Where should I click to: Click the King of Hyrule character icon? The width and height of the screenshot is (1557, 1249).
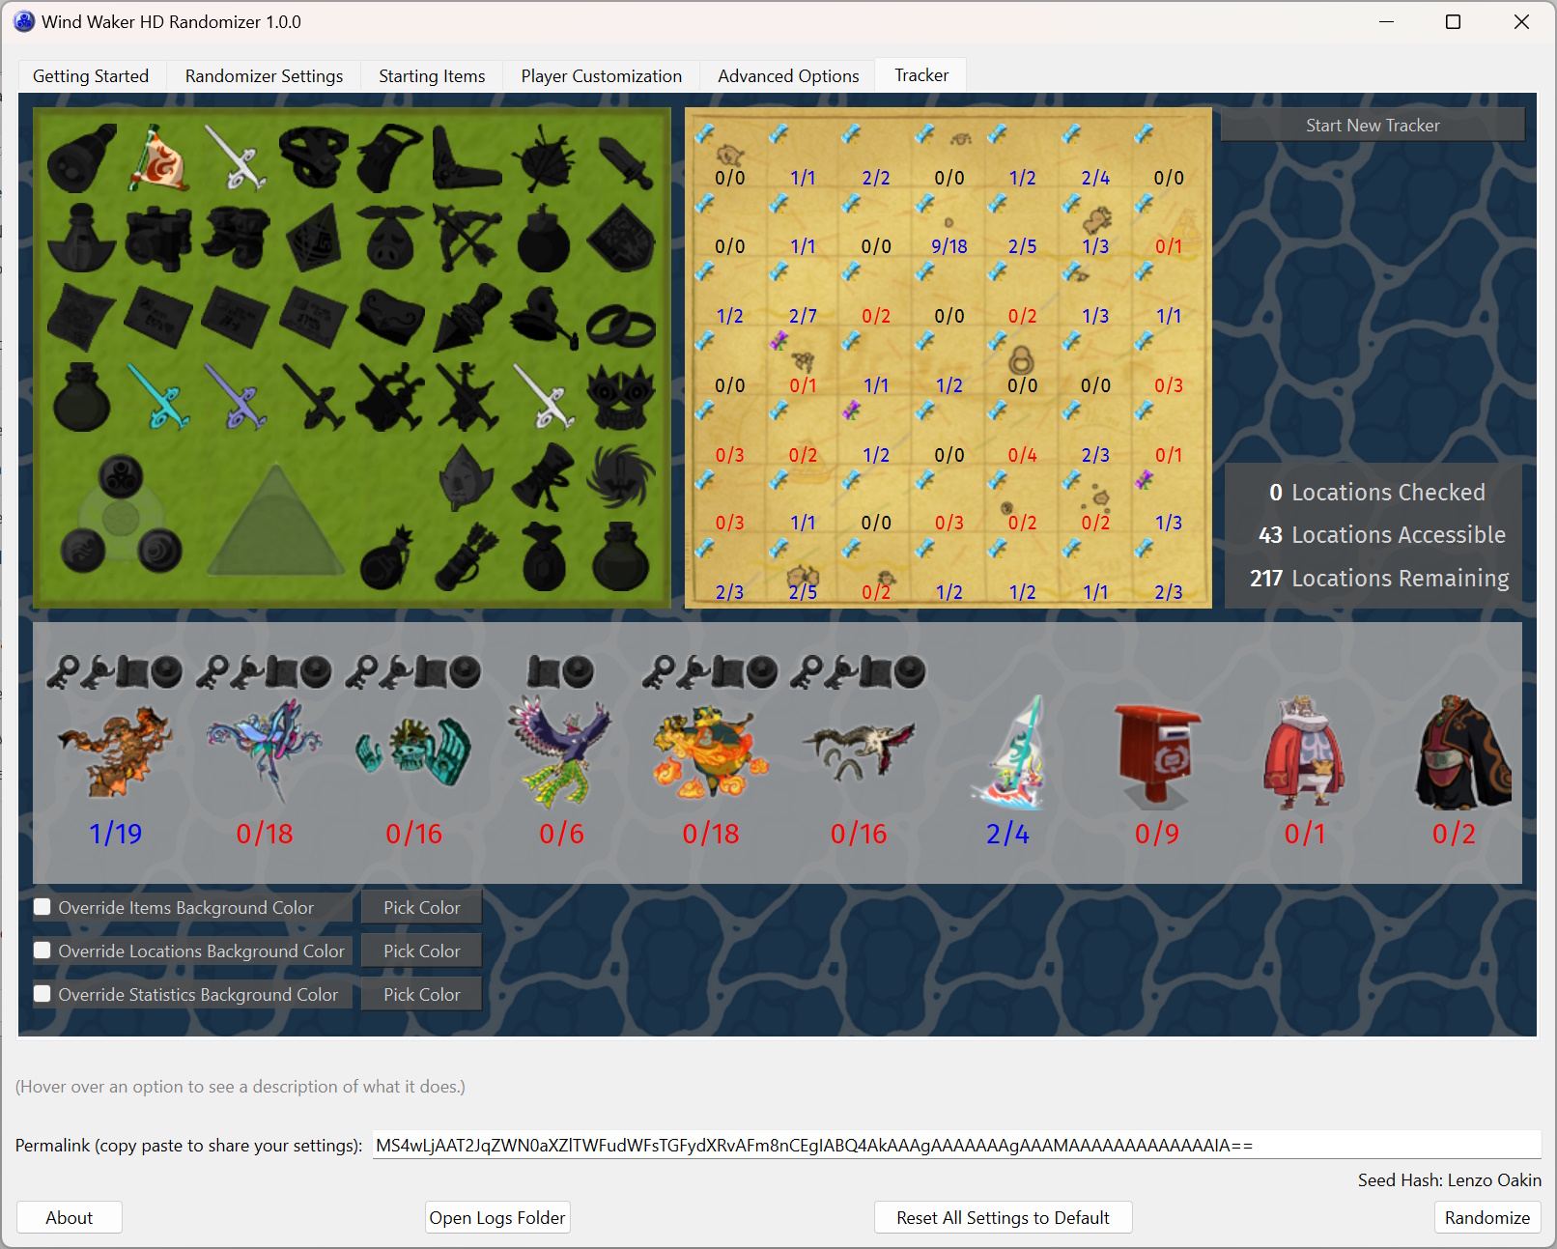(1304, 752)
